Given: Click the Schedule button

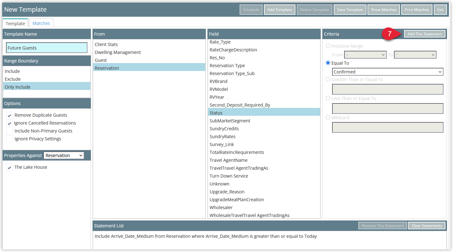Looking at the screenshot, I should [251, 10].
